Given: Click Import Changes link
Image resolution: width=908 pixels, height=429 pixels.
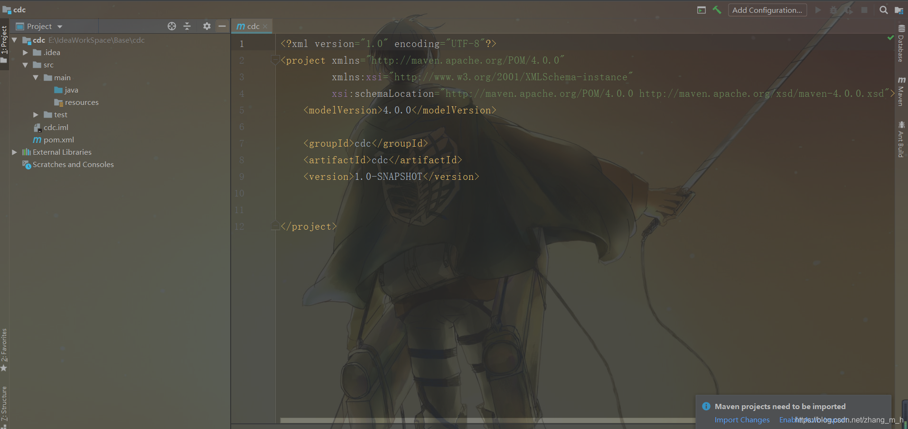Looking at the screenshot, I should pyautogui.click(x=742, y=420).
